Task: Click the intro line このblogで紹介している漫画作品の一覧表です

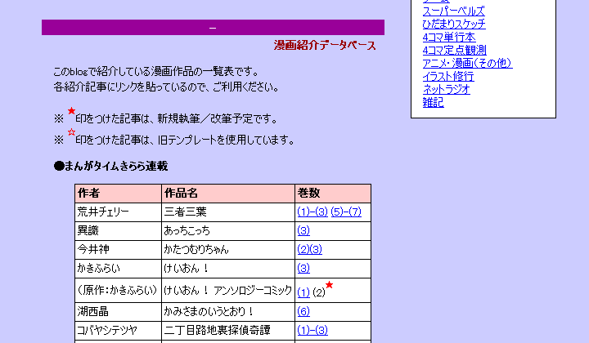Action: coord(156,71)
